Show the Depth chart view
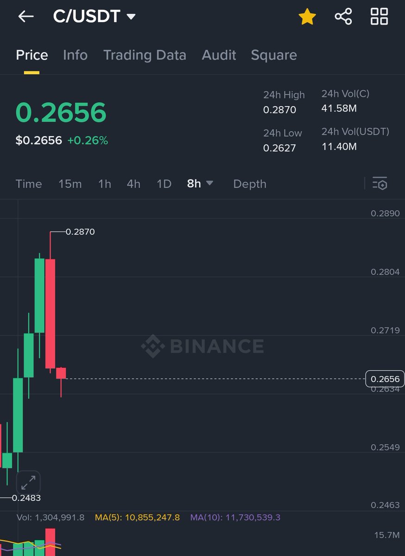 [x=250, y=184]
